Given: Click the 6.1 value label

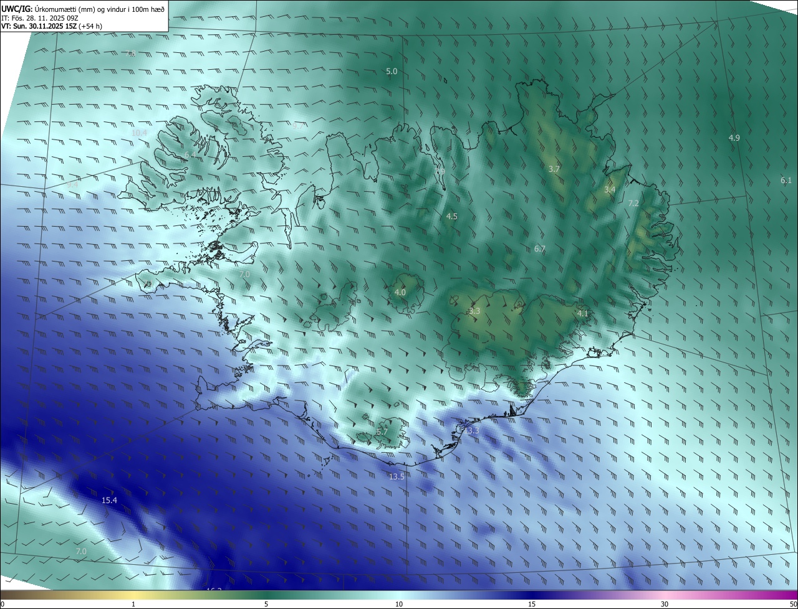Looking at the screenshot, I should click(786, 181).
